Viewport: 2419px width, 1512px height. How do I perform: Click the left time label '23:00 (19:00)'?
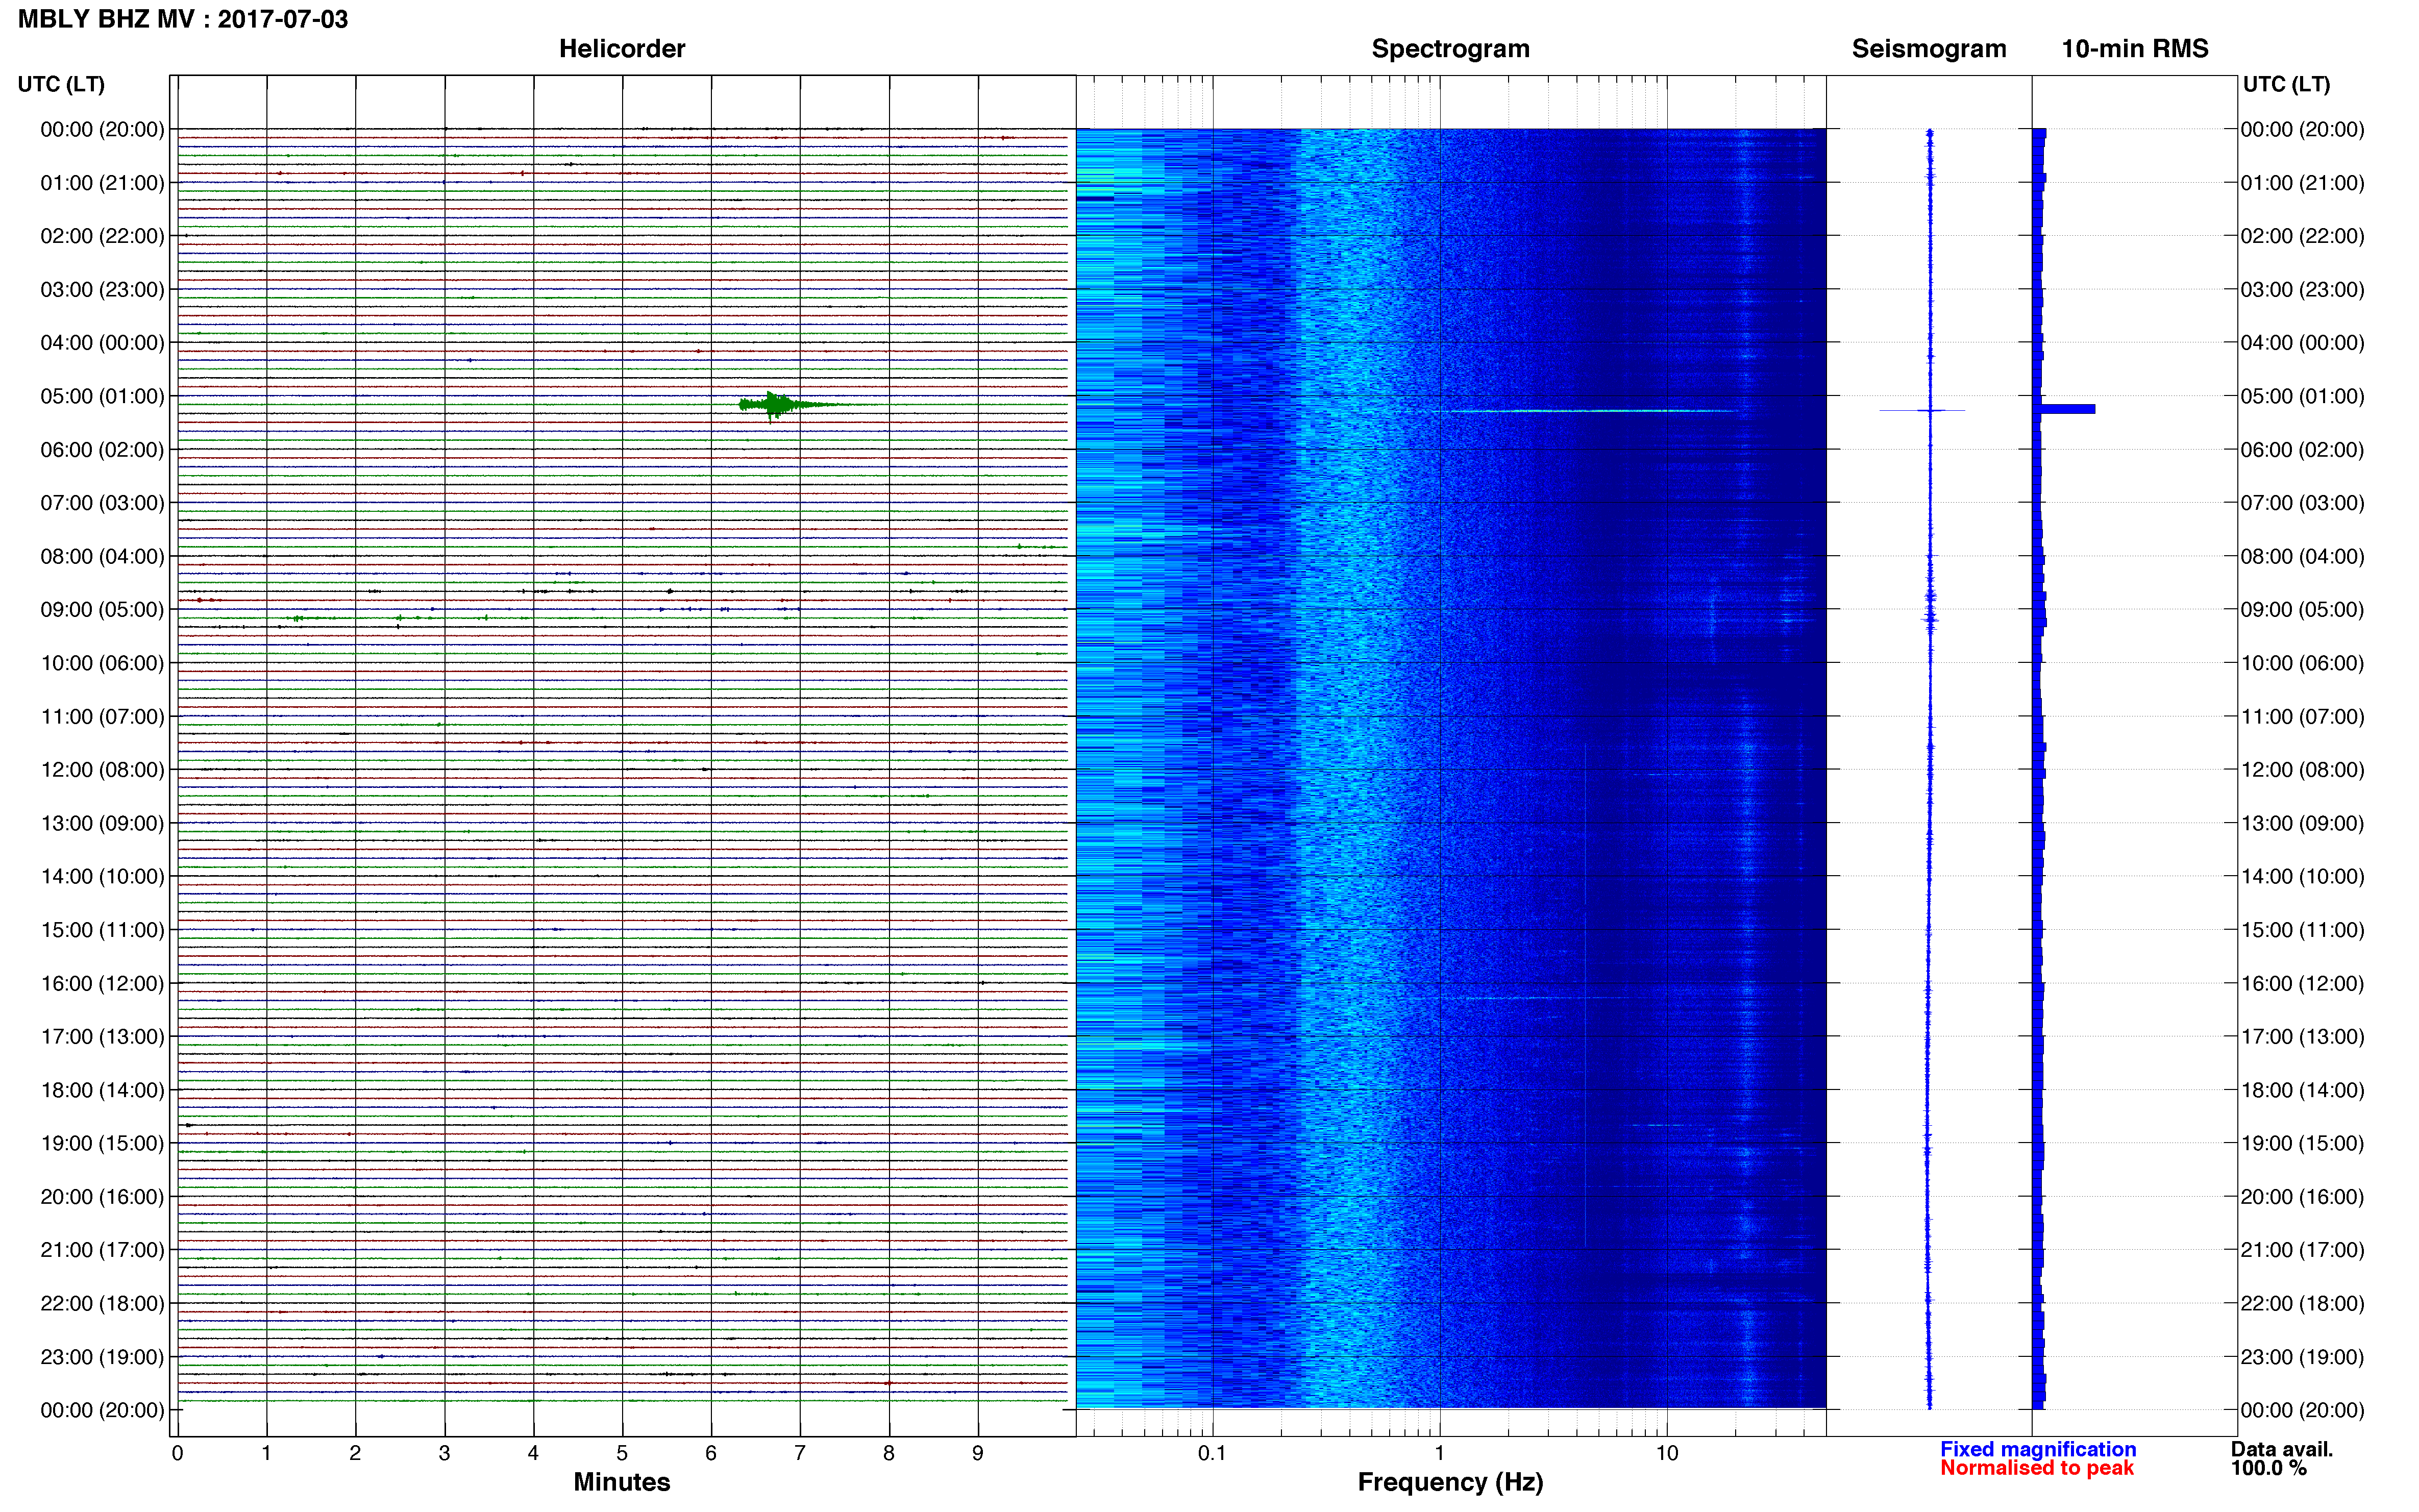(x=102, y=1357)
